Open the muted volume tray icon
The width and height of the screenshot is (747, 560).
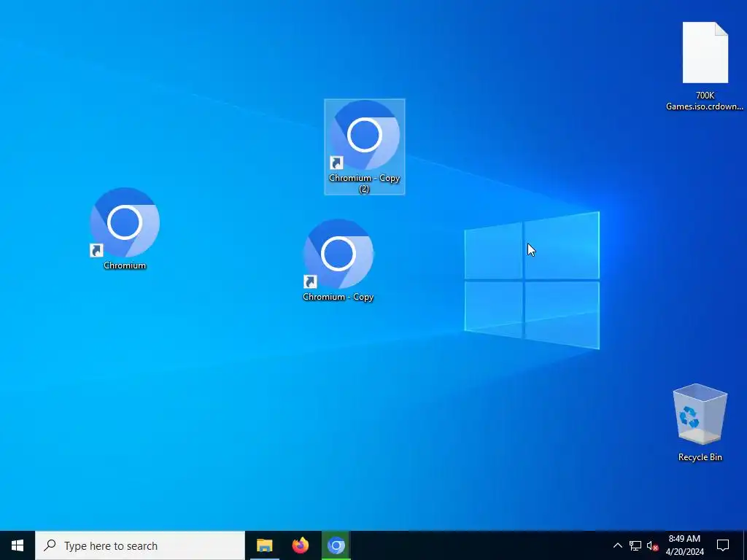tap(652, 545)
